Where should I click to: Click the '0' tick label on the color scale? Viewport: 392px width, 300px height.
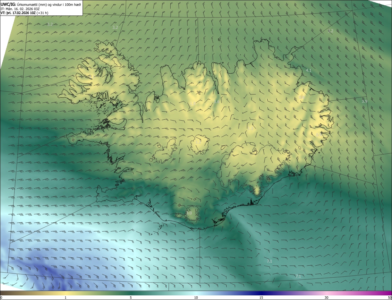pos(1,298)
